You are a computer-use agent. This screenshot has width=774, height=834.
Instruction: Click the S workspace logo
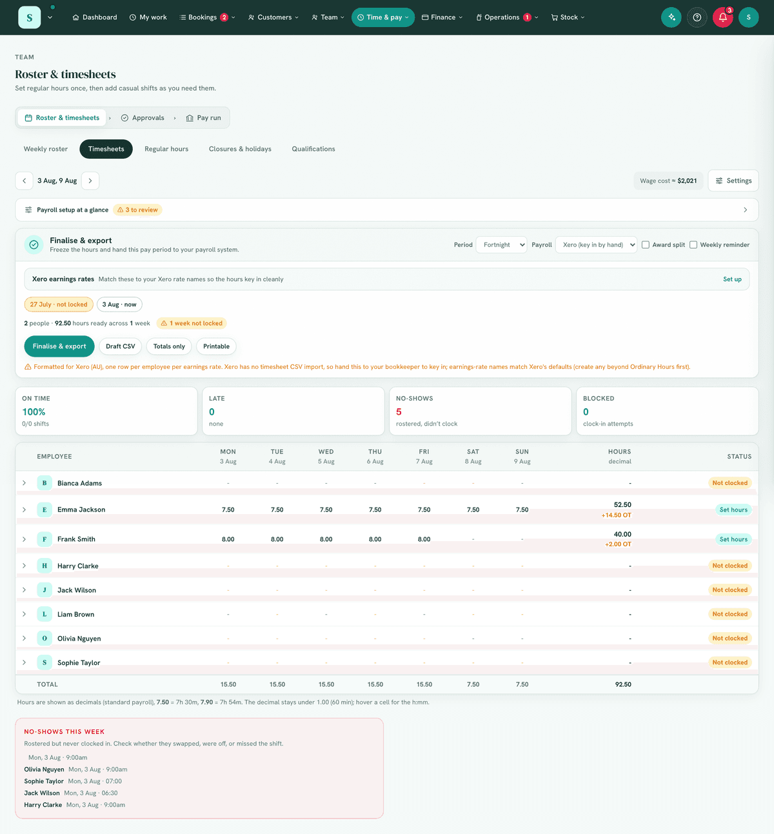point(29,17)
